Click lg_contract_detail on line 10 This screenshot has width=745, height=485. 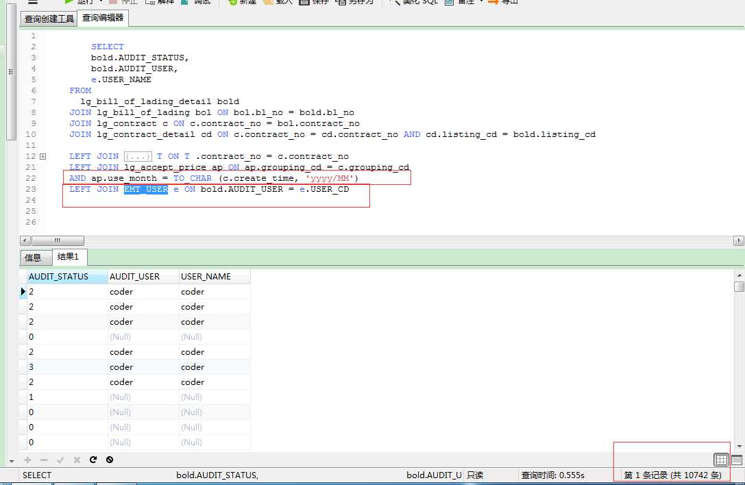point(146,134)
